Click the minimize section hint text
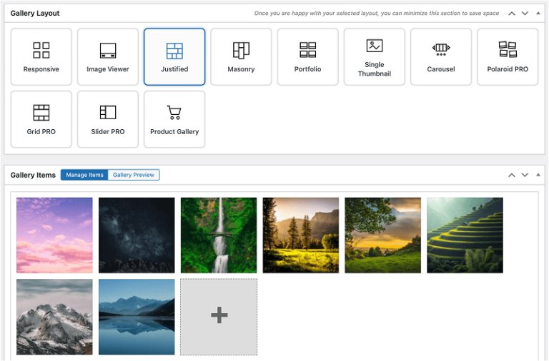Screen dimensions: 549x361 377,14
